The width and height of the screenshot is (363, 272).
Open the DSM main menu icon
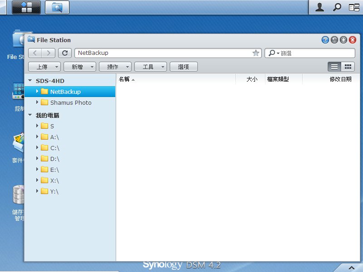pos(26,7)
